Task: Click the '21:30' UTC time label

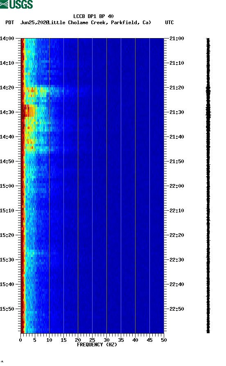Action: click(x=177, y=112)
